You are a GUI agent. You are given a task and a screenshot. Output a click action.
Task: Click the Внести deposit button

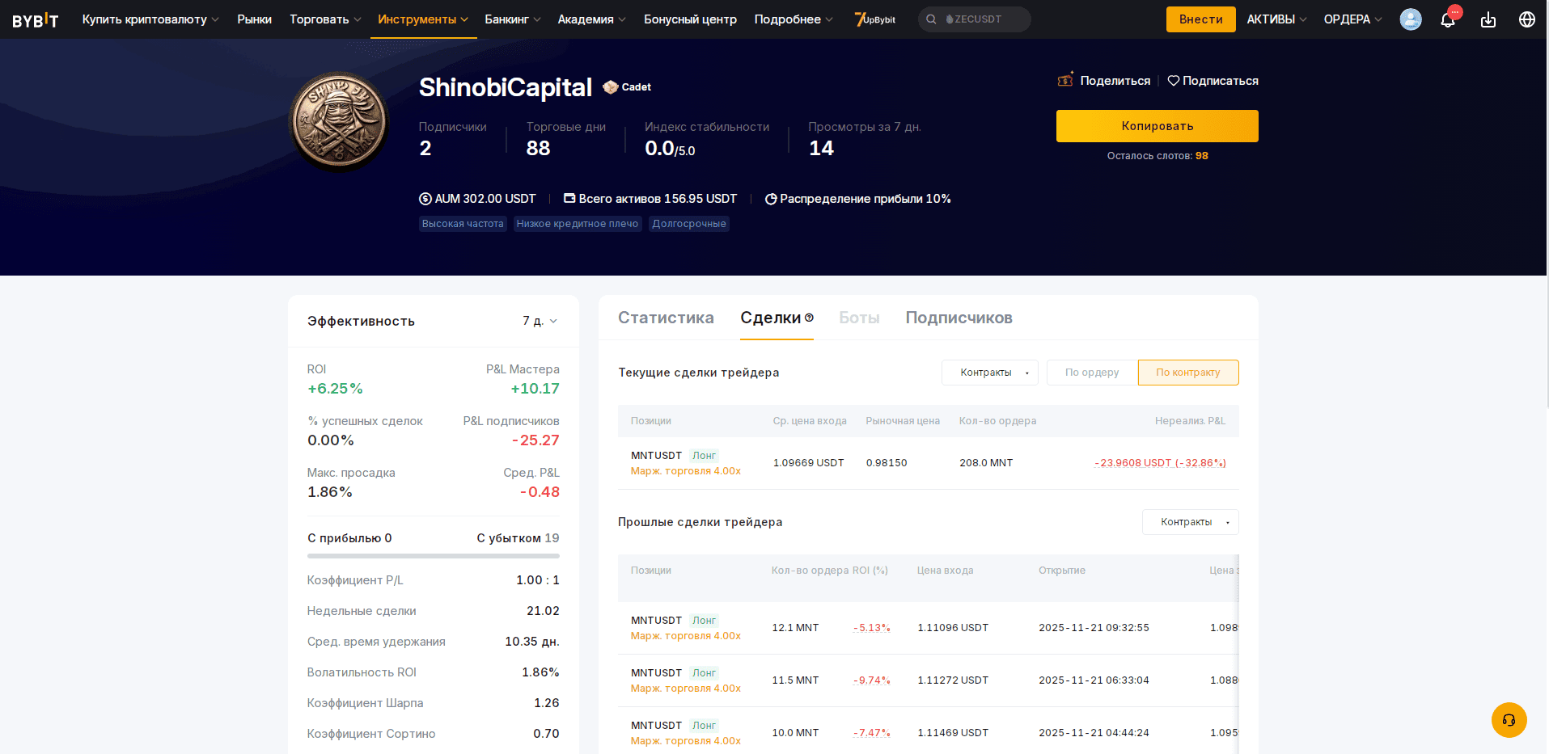1200,19
